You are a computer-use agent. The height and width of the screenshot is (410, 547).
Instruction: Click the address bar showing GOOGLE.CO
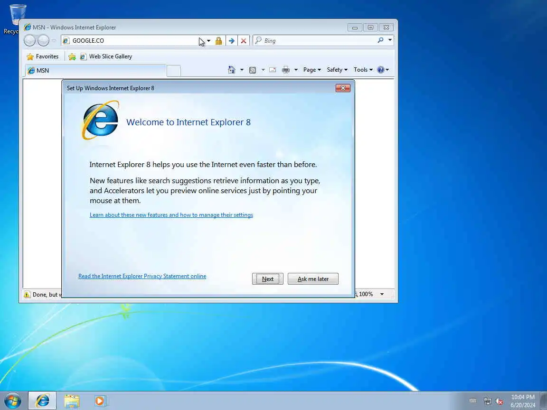(x=132, y=41)
